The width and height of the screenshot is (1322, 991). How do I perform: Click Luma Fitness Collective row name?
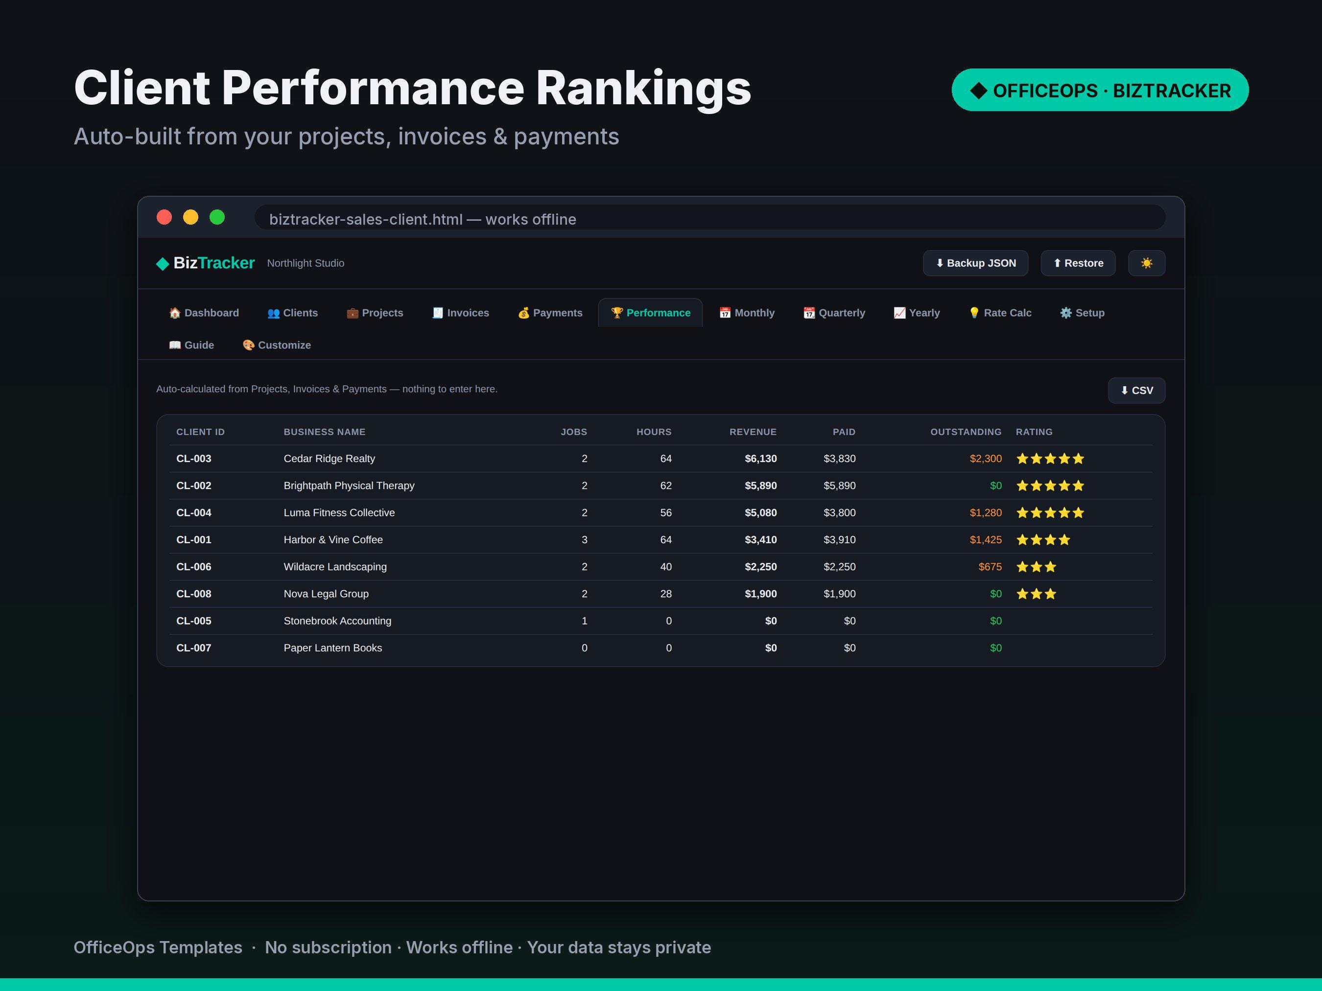click(339, 512)
